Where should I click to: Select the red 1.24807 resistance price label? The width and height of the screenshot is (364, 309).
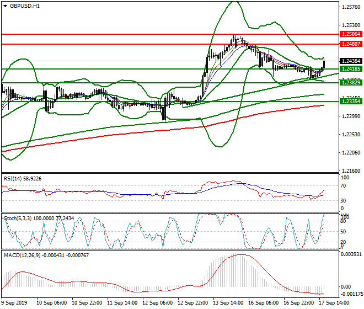point(351,44)
